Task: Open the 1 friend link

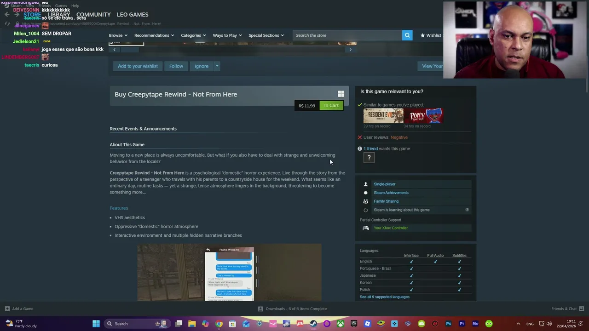Action: click(x=370, y=148)
